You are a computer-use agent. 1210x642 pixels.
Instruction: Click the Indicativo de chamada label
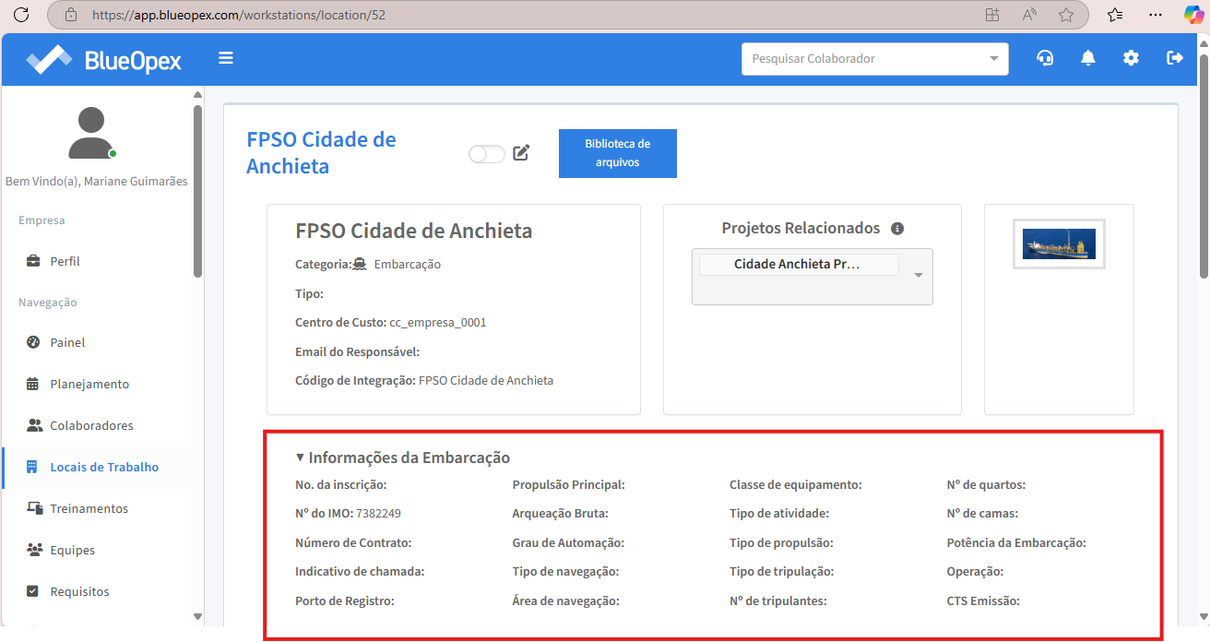click(x=360, y=571)
